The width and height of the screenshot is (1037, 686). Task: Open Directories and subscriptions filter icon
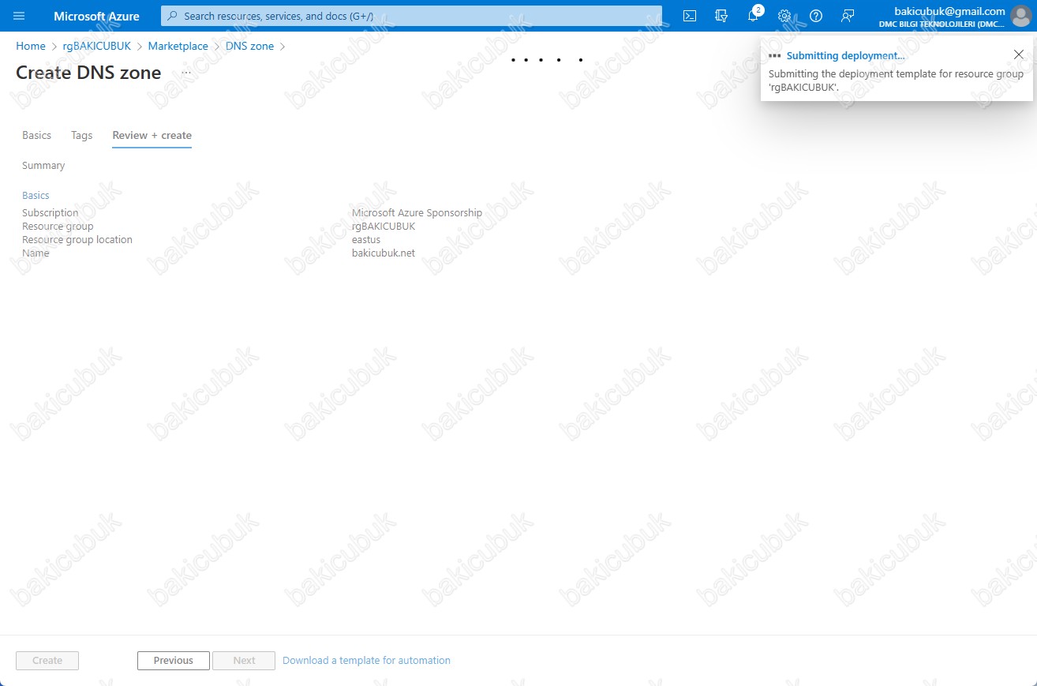[721, 16]
